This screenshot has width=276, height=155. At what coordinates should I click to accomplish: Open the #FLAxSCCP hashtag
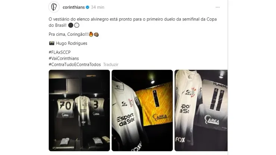coord(60,52)
